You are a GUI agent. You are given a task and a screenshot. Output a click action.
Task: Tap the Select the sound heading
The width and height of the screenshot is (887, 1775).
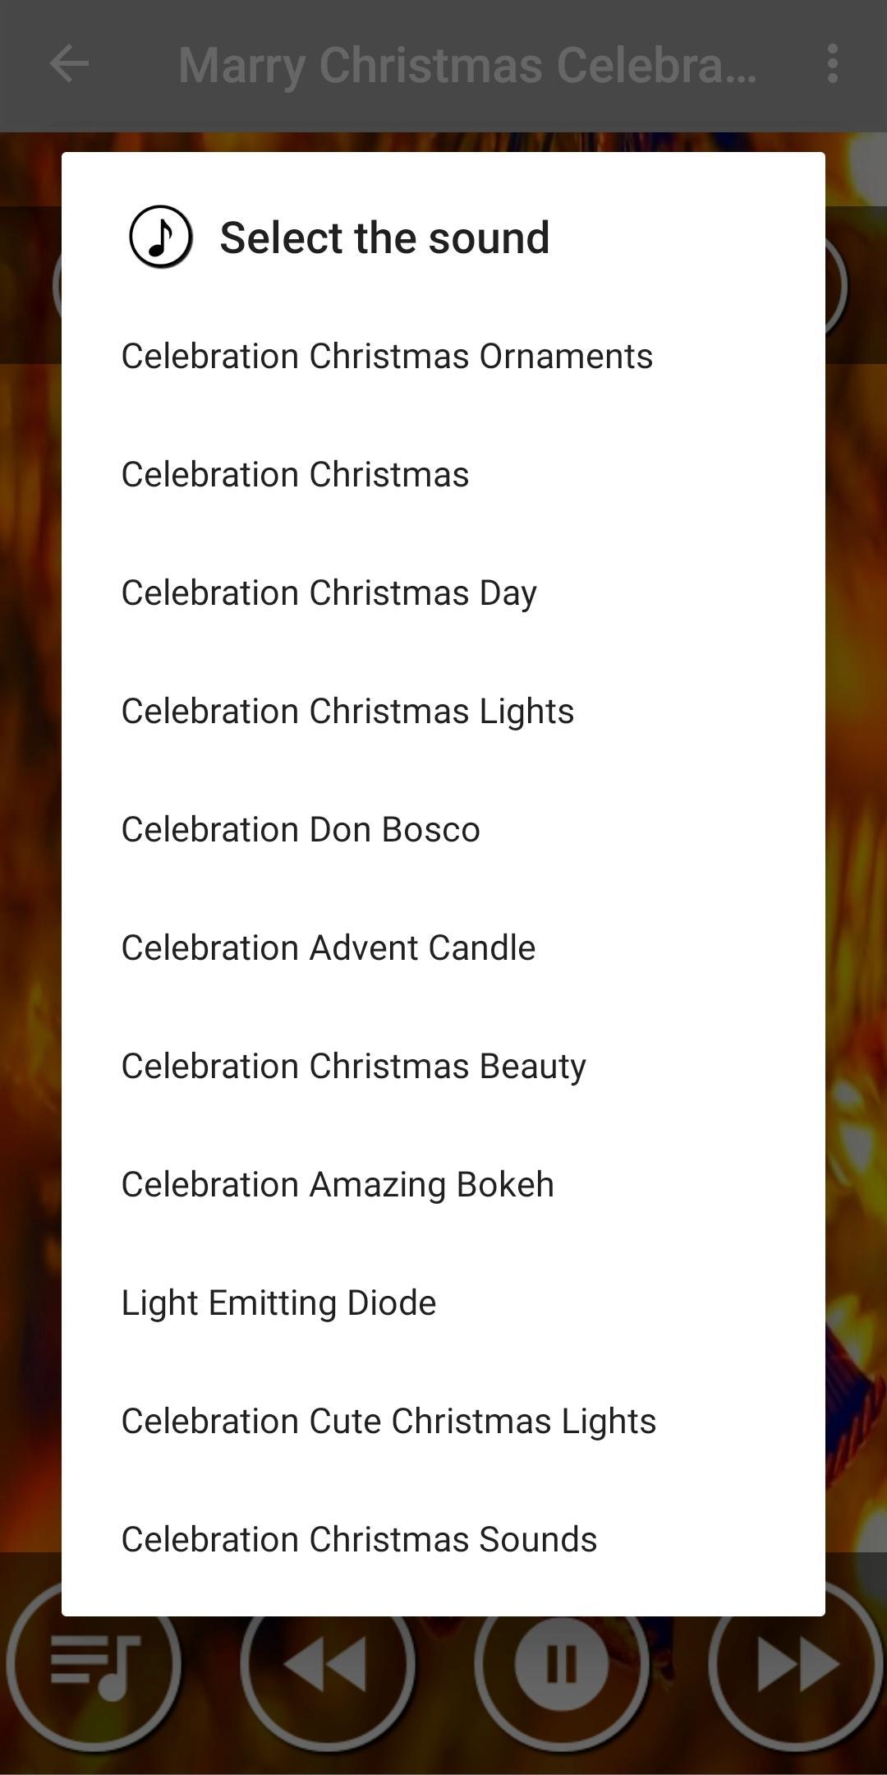(384, 238)
